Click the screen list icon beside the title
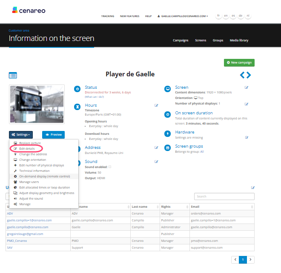The height and width of the screenshot is (273, 281). (13, 75)
